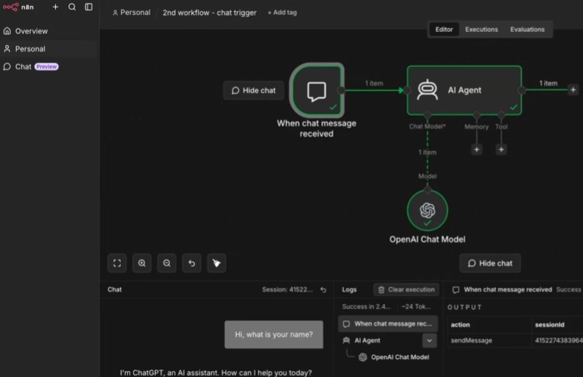Screen dimensions: 583x377
Task: Click '+ Add tag' in the header
Action: (x=282, y=13)
